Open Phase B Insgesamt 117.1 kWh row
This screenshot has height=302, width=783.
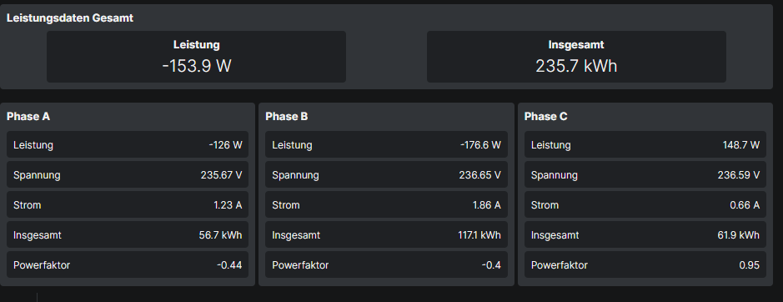click(x=387, y=235)
